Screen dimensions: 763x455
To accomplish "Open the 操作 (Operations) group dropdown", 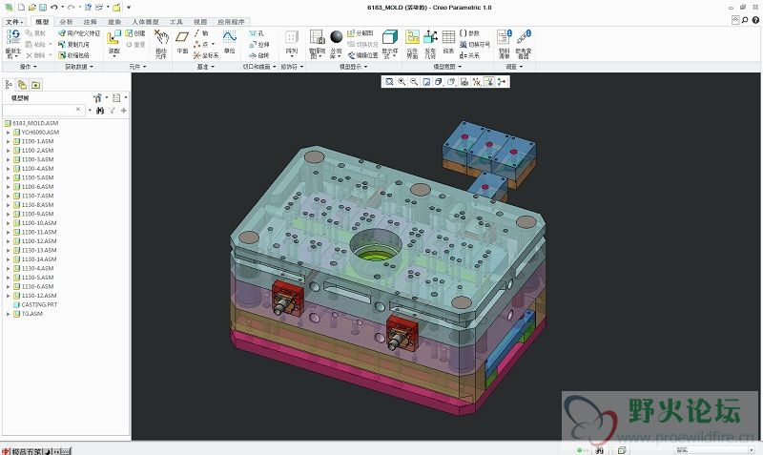I will (x=29, y=67).
